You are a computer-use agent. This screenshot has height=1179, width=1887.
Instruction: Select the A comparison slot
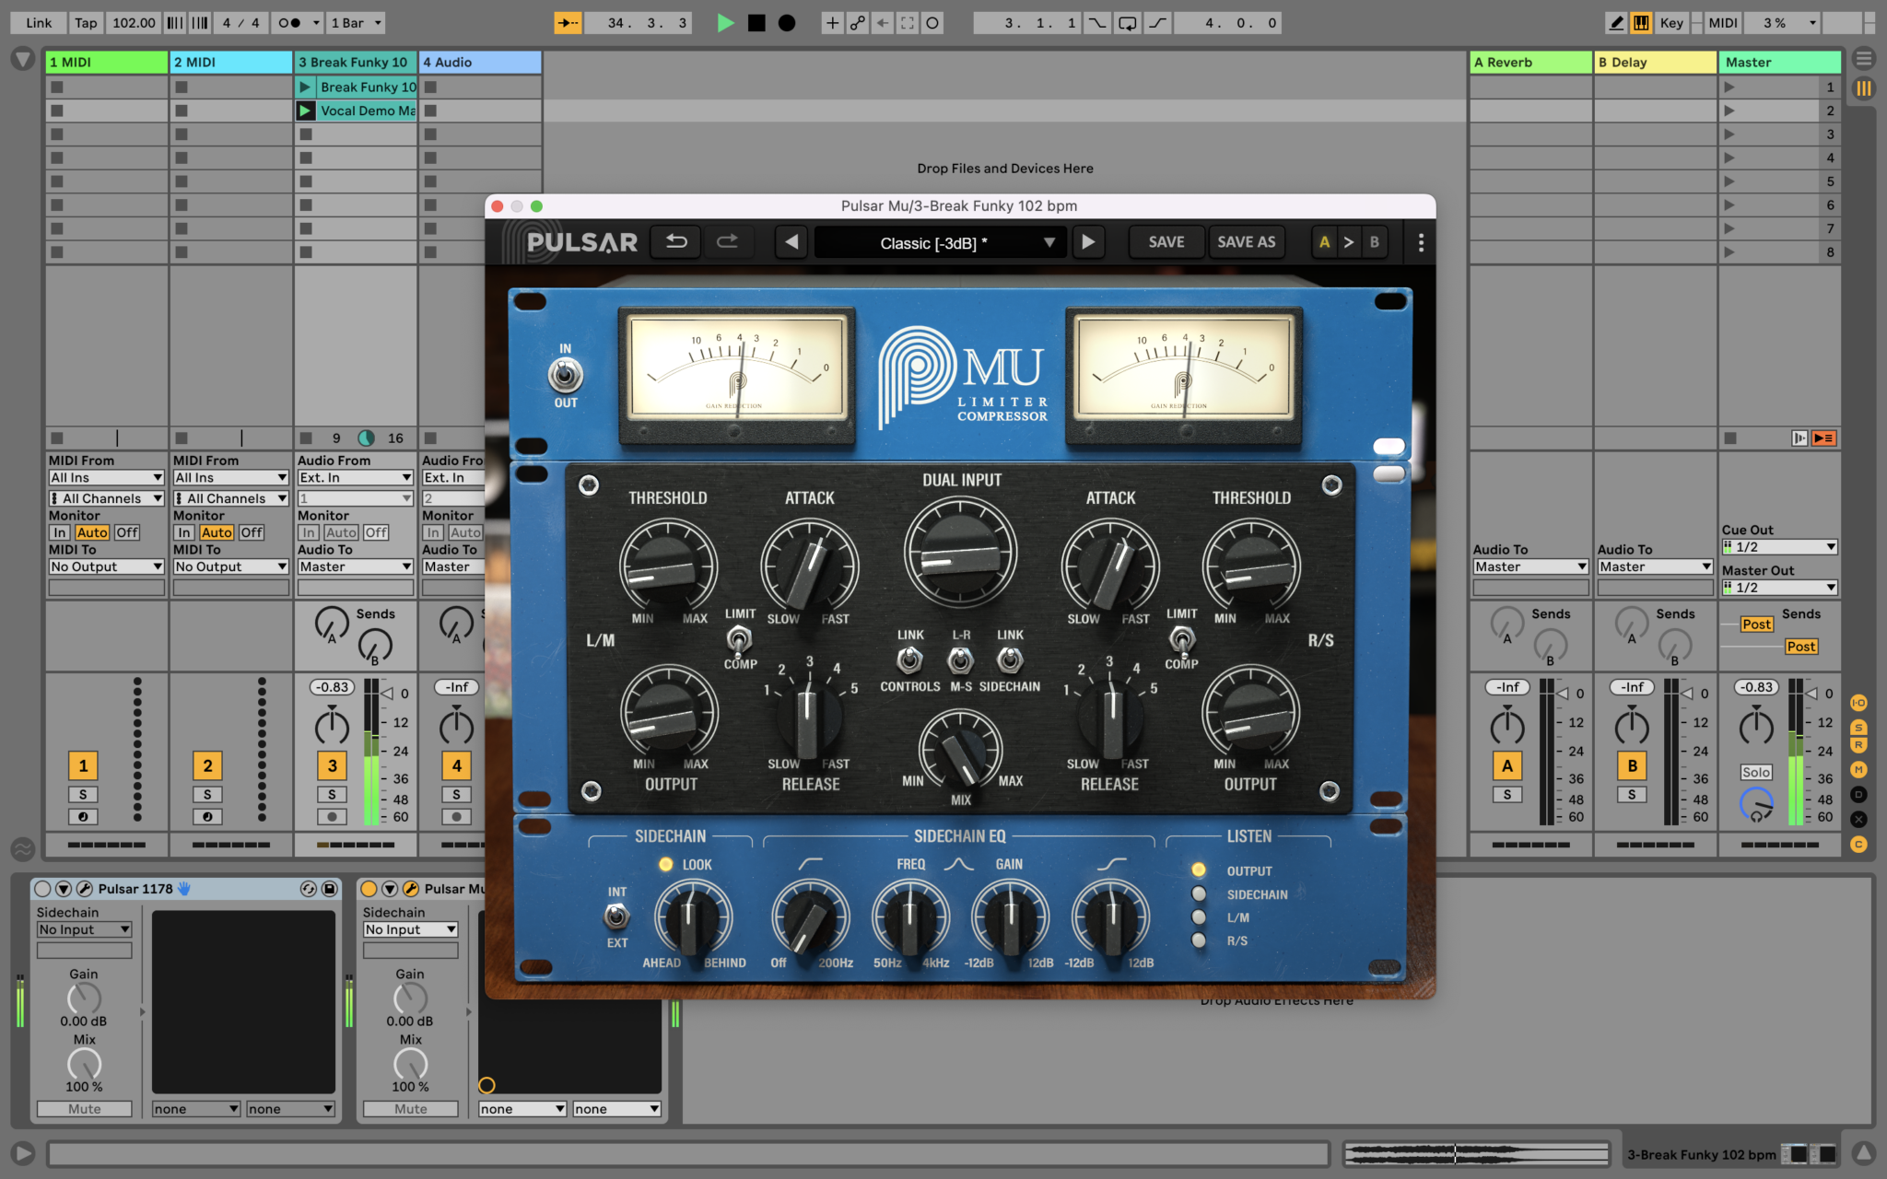[1325, 242]
